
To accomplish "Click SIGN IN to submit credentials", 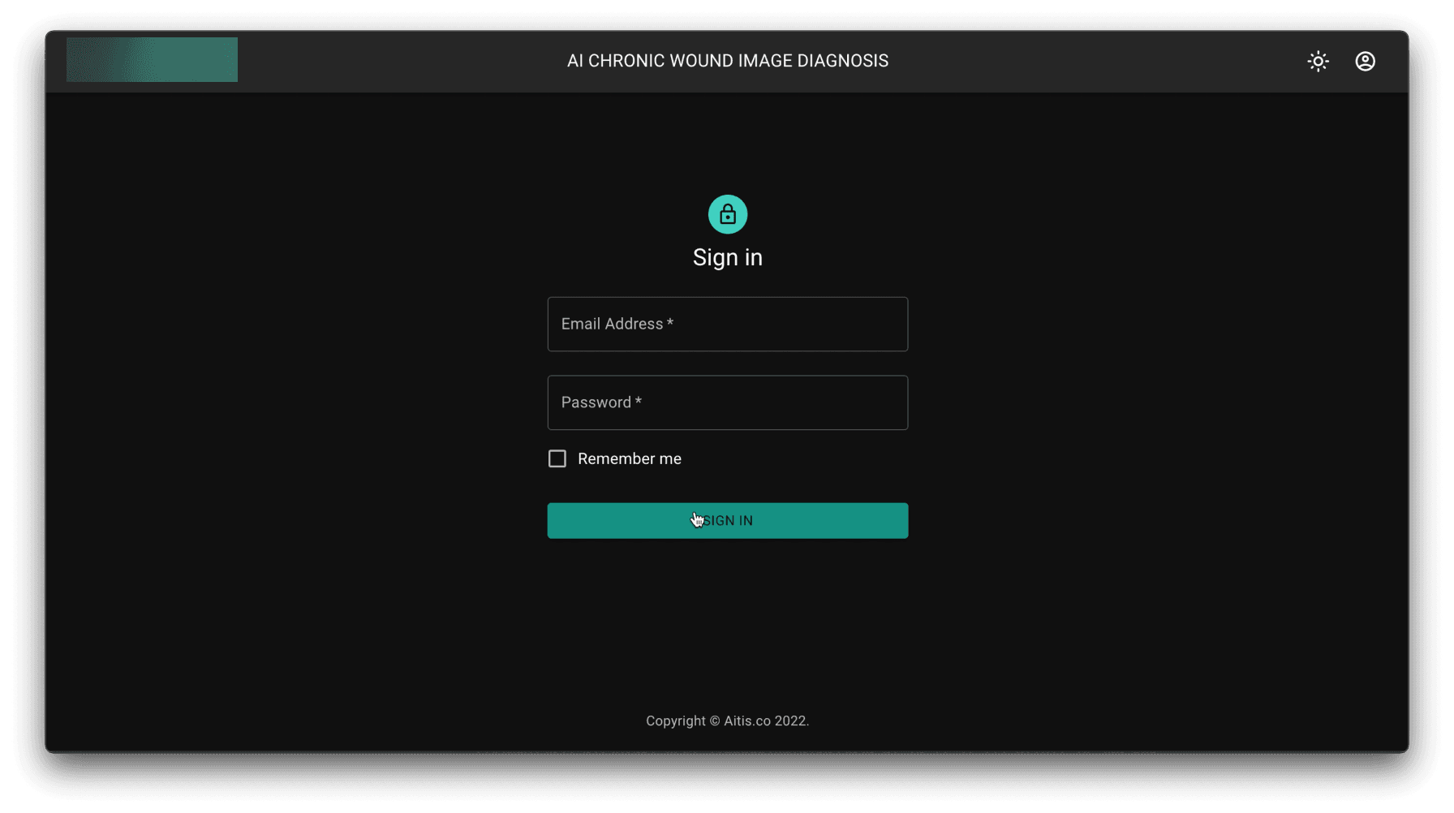I will [x=727, y=520].
